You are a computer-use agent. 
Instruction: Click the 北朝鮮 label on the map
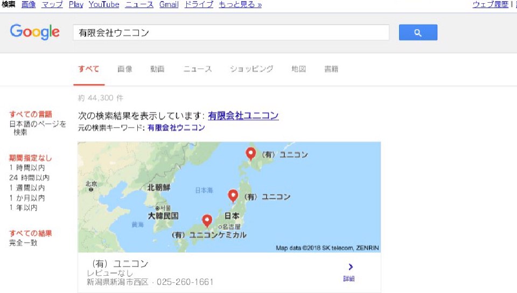tap(158, 187)
